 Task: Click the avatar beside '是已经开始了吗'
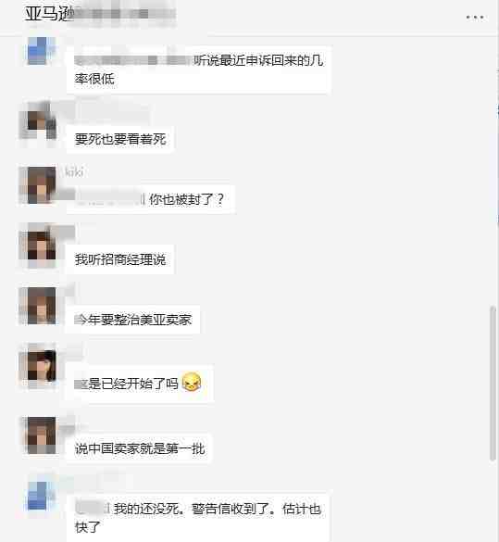click(x=39, y=366)
